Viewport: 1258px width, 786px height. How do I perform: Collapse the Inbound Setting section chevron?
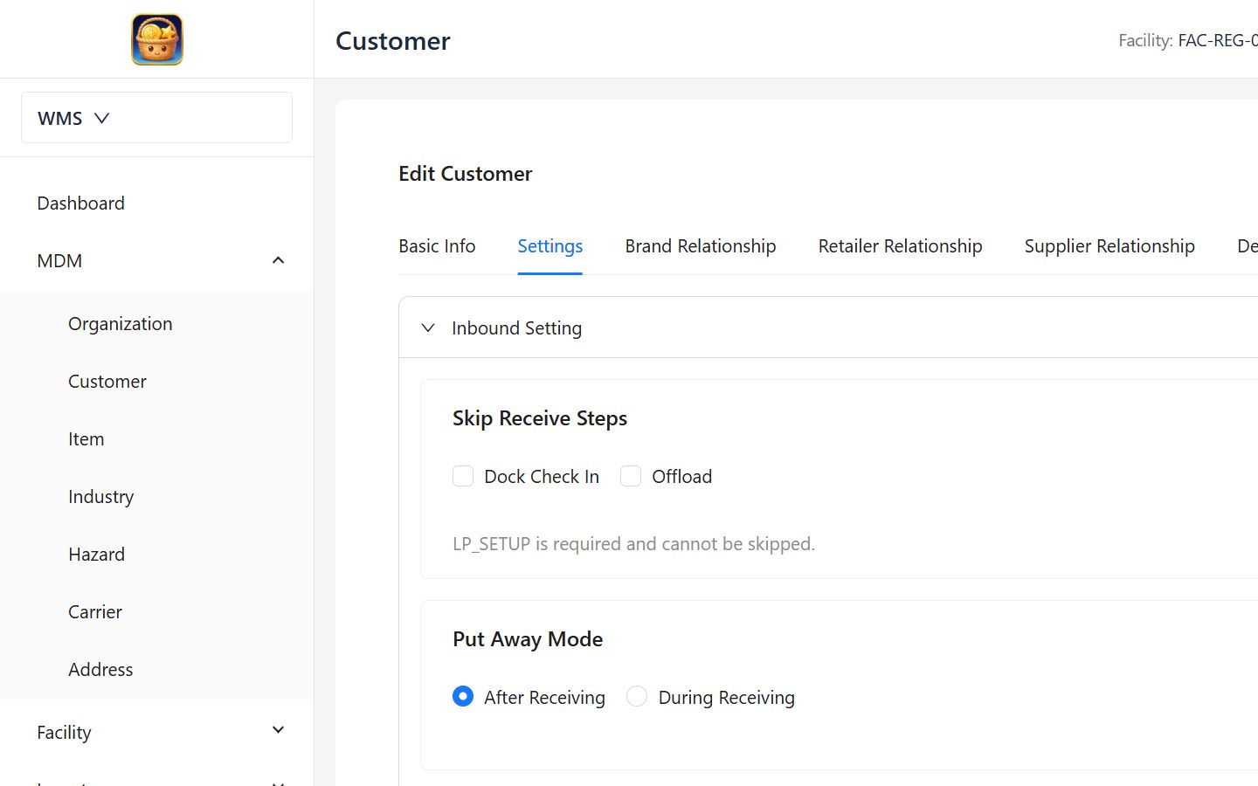coord(428,327)
